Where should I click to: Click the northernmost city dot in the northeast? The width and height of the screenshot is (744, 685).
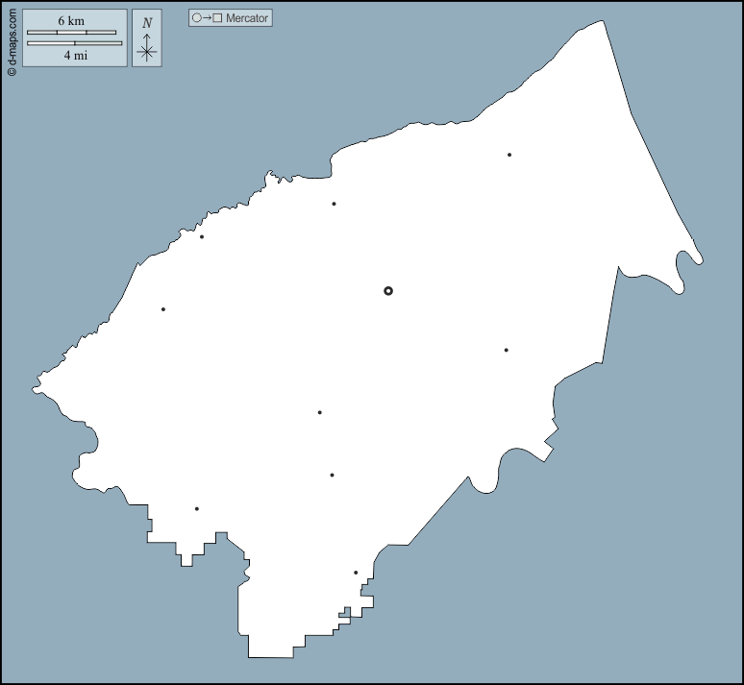tap(509, 155)
